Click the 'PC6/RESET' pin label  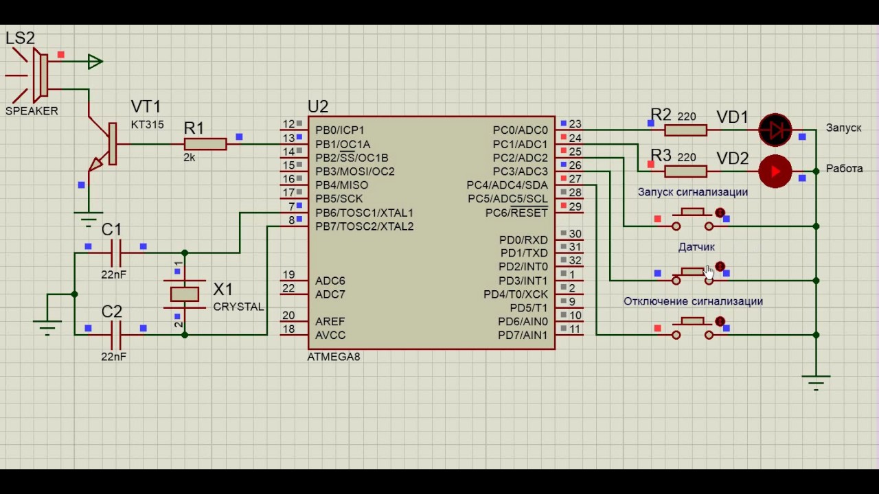pyautogui.click(x=516, y=213)
